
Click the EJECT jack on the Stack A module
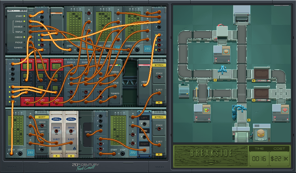pos(159,93)
